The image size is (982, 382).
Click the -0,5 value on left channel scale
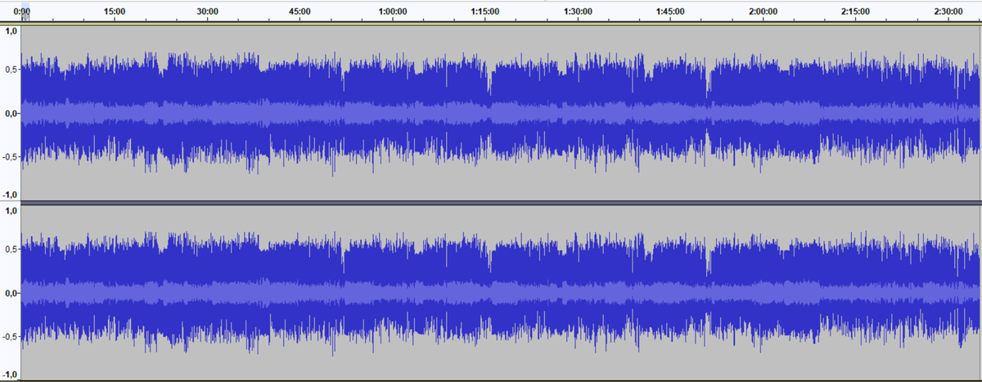click(x=10, y=156)
